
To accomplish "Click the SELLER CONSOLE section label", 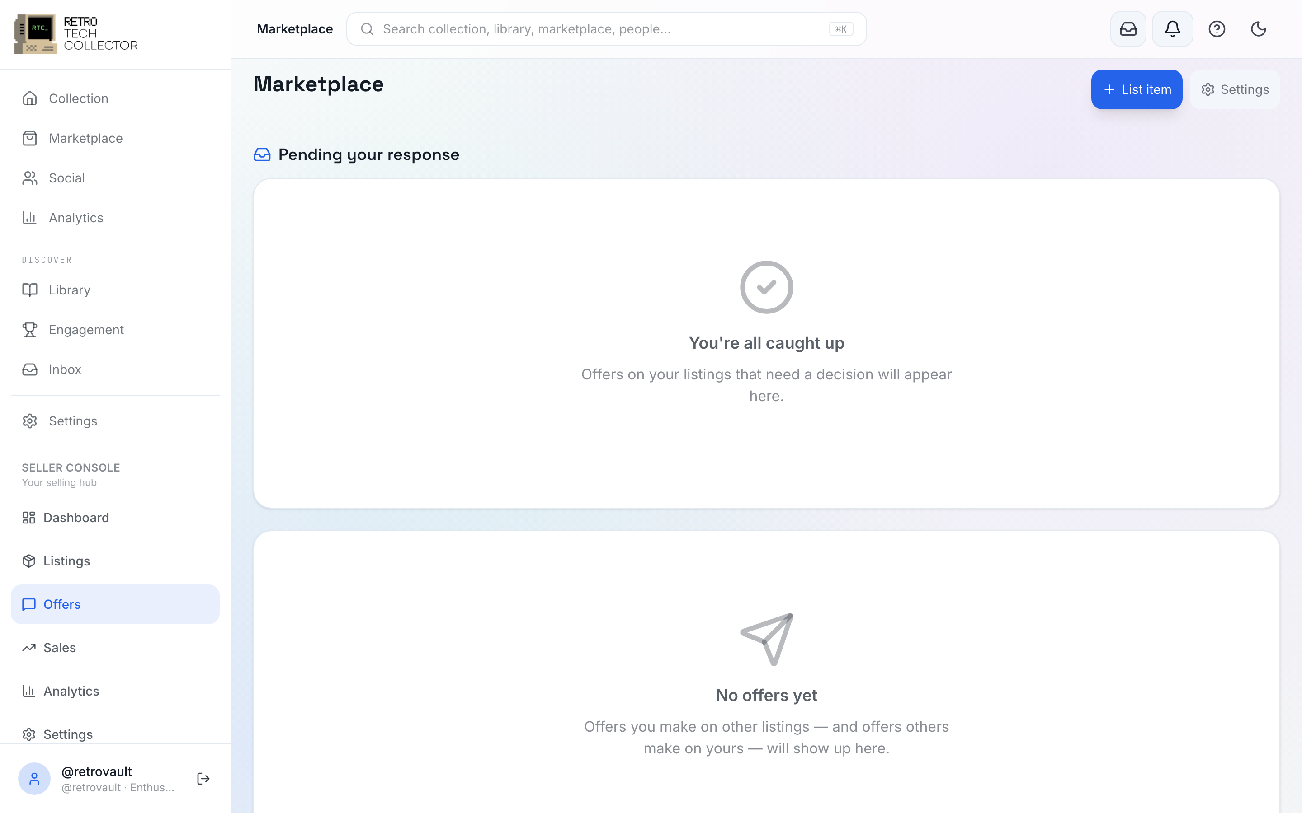I will (x=71, y=468).
